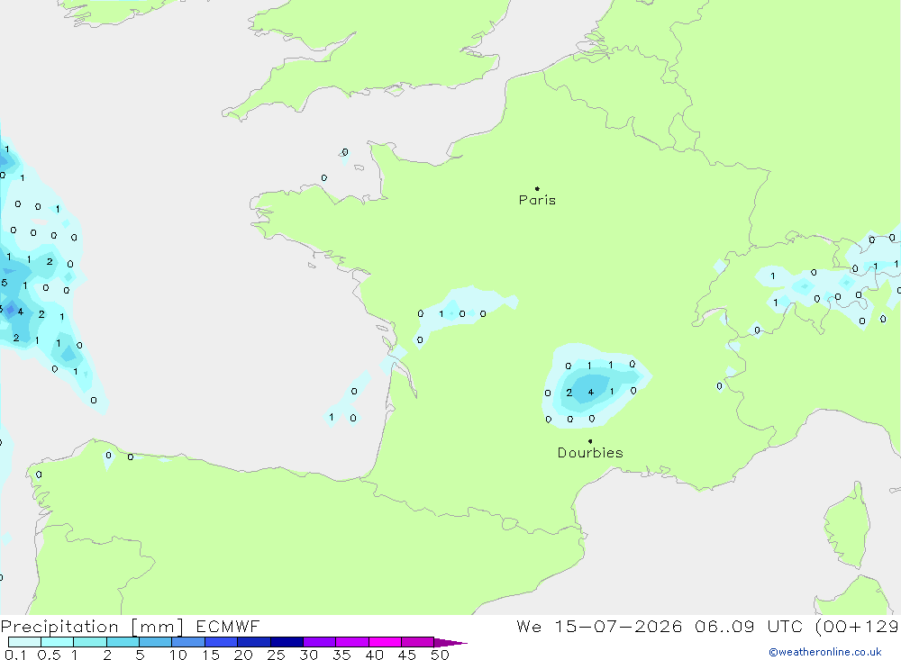
Task: Pick the dark blue swatch between 20 and 25
Action: tap(254, 642)
